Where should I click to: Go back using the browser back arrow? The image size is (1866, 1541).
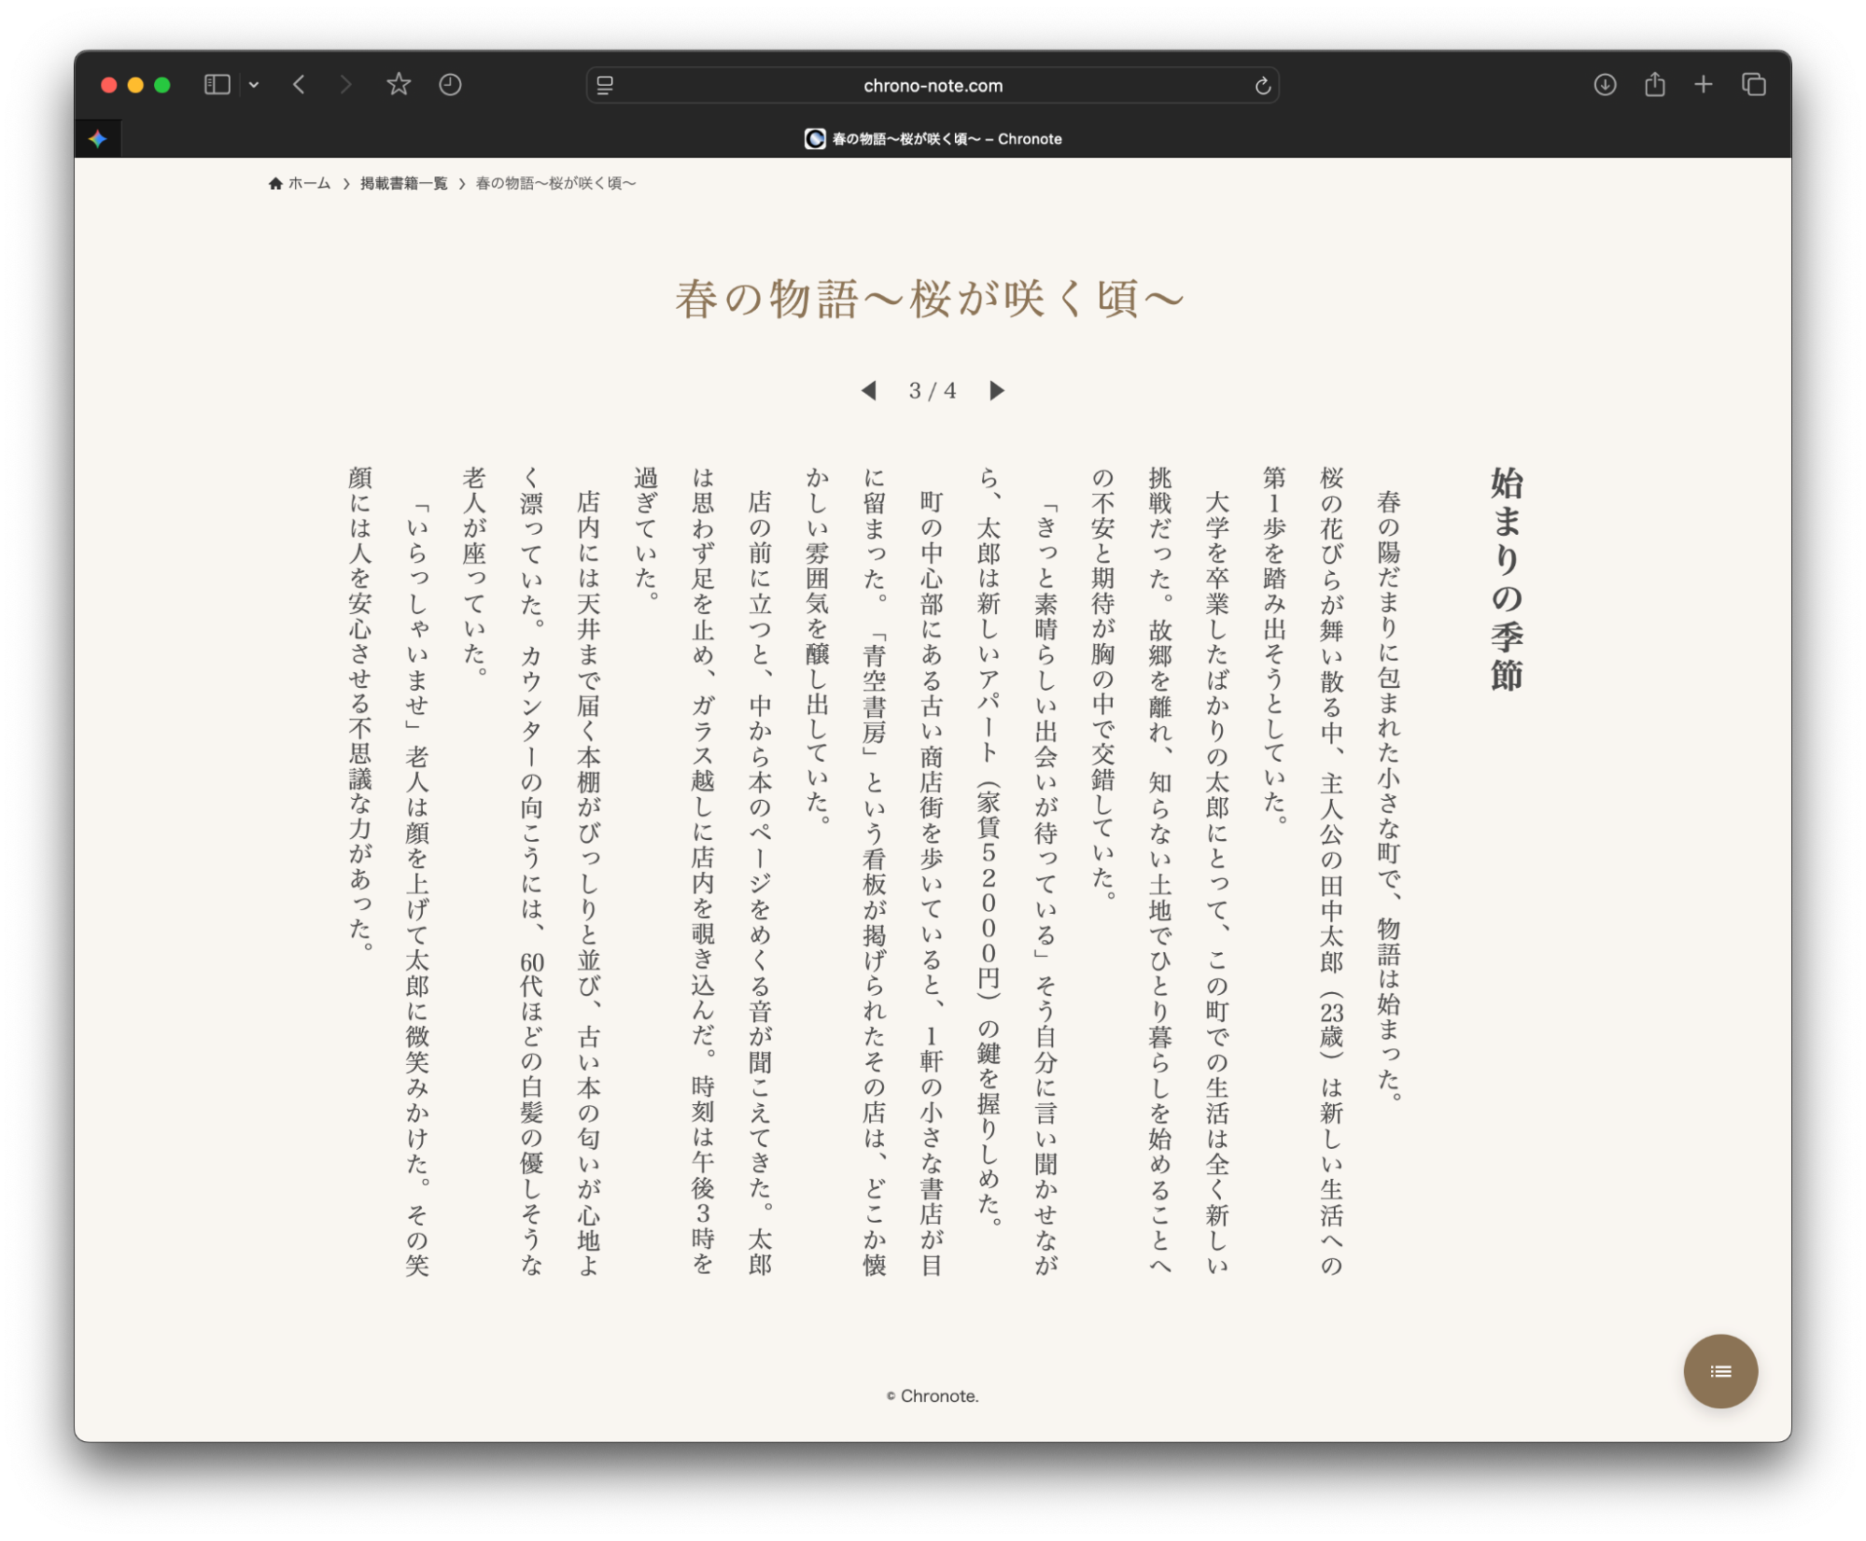[x=299, y=84]
